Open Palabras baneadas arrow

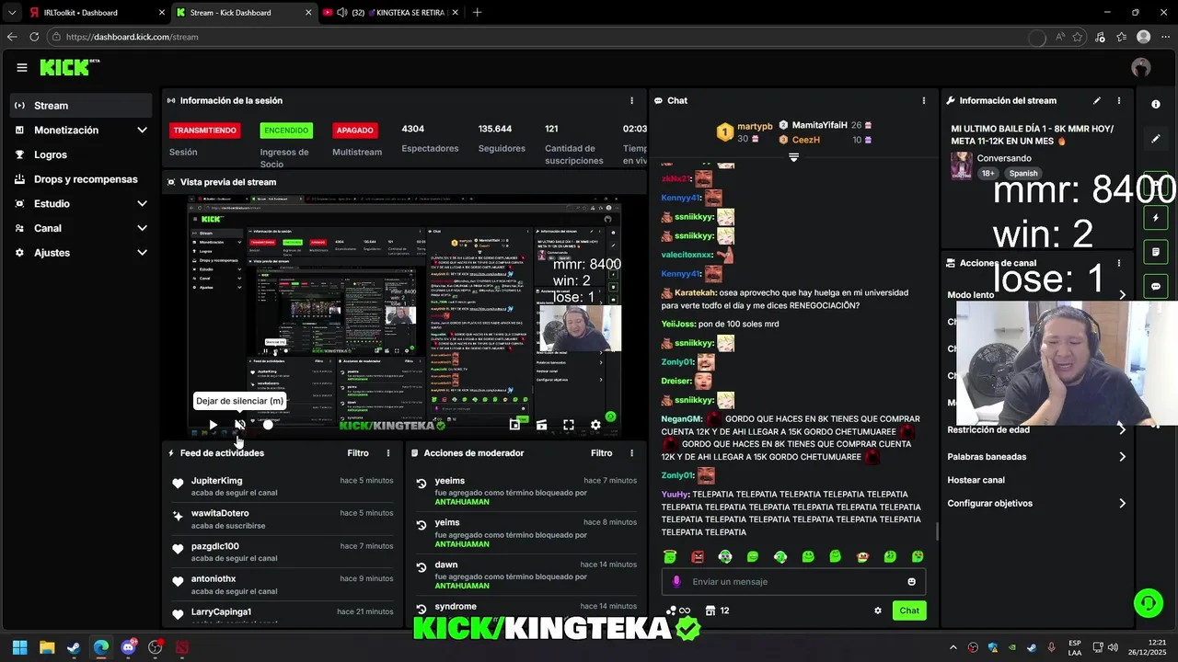pyautogui.click(x=1122, y=457)
